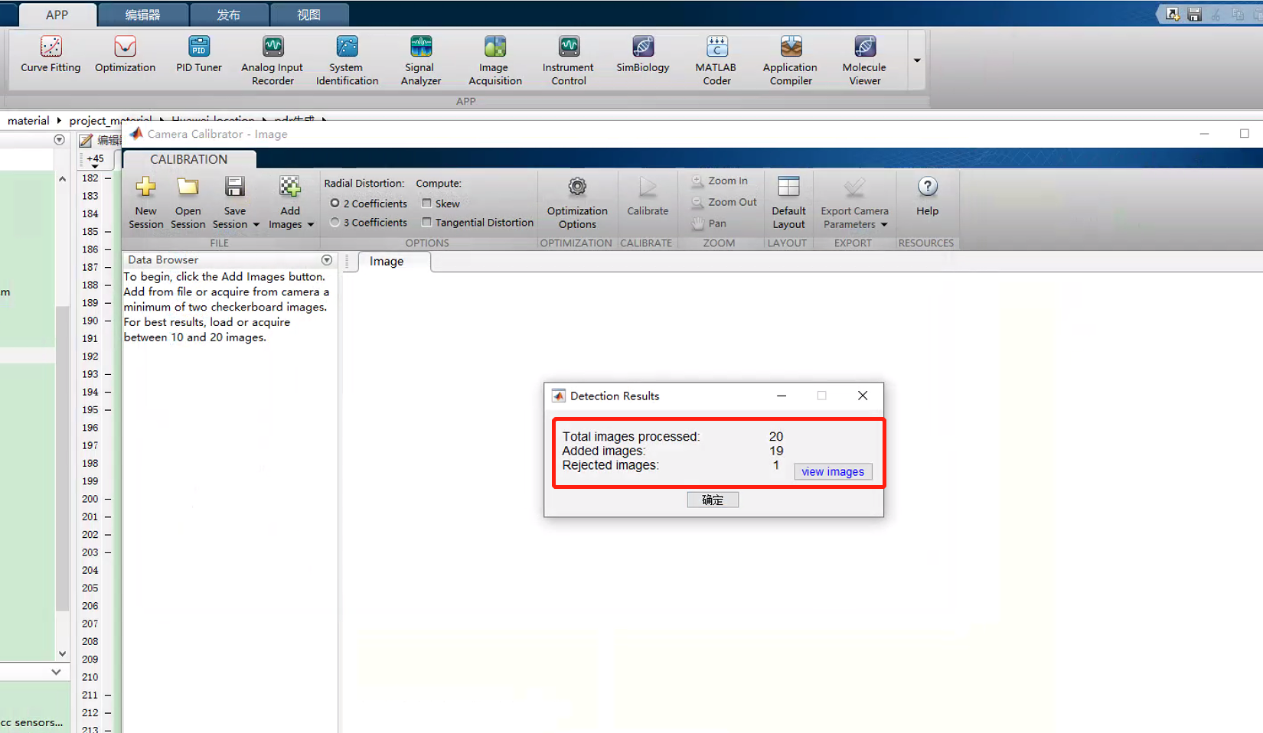Screen dimensions: 1263x733
Task: Enable Tangential Distortion checkbox
Action: pyautogui.click(x=426, y=223)
